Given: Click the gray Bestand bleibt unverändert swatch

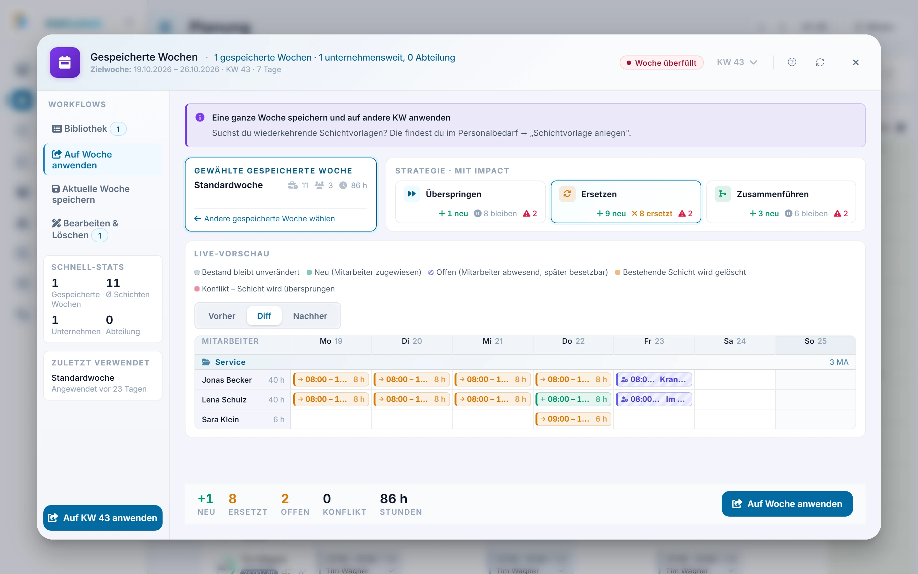Looking at the screenshot, I should [x=197, y=272].
